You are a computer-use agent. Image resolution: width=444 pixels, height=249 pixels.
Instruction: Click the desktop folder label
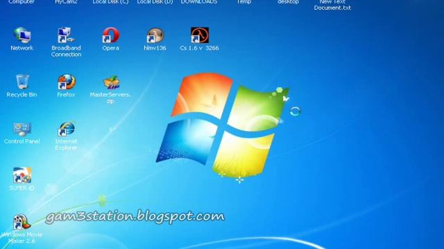pyautogui.click(x=289, y=2)
